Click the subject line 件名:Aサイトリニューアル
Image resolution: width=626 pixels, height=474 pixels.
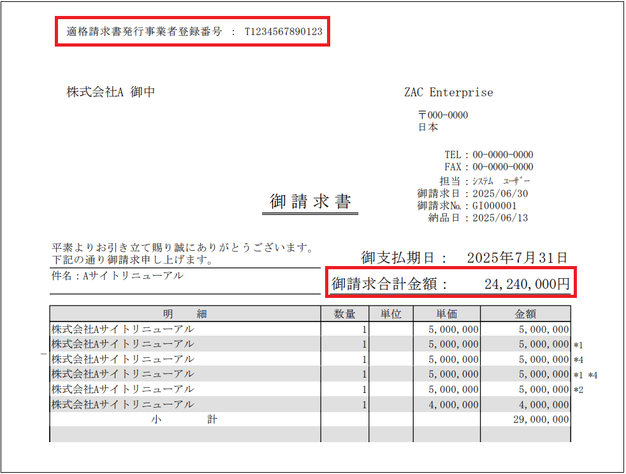point(117,276)
